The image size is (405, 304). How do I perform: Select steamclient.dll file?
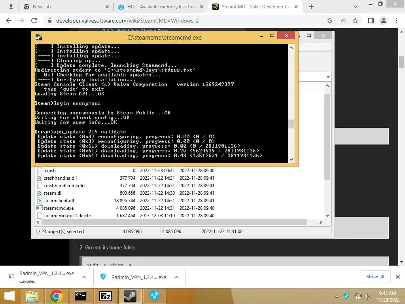tap(59, 201)
